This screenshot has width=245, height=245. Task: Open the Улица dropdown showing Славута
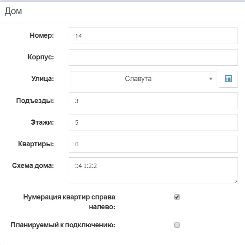(143, 79)
